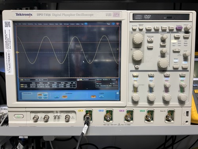Image resolution: width=198 pixels, height=149 pixels.
Task: Click the Multiview Zoom magnifier button
Action: pyautogui.click(x=150, y=40)
